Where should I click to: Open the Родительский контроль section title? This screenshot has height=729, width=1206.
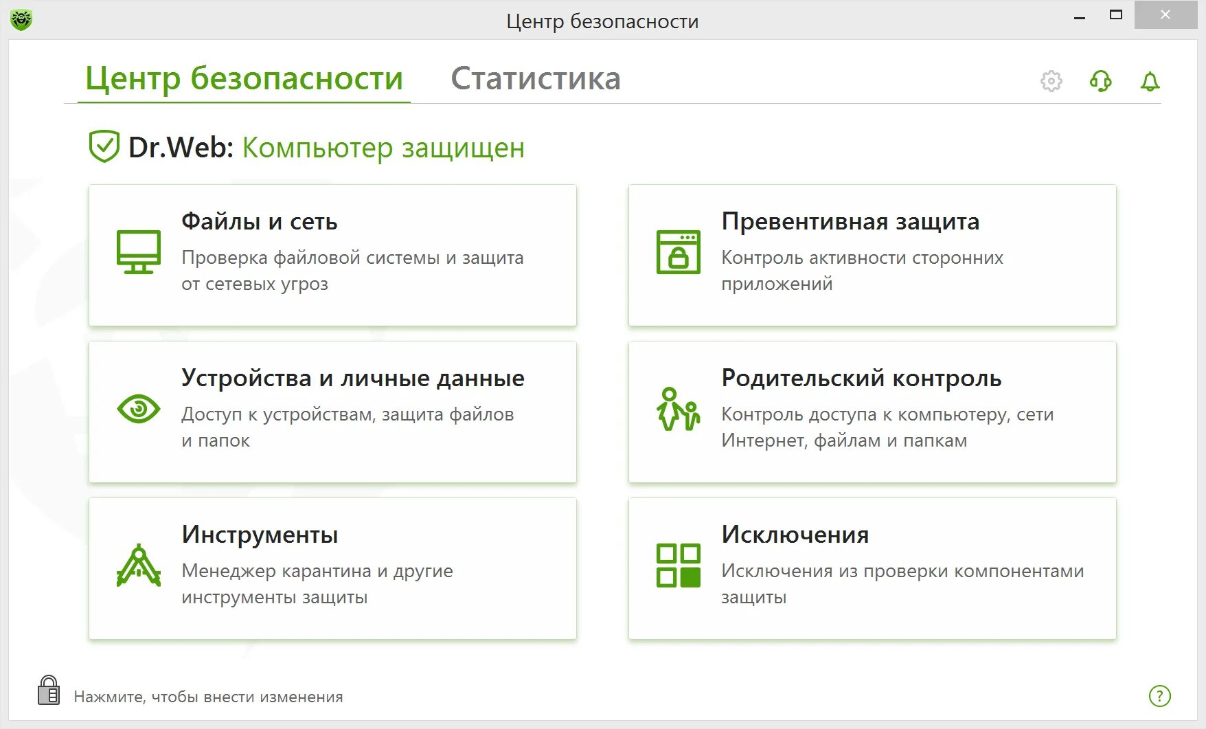(x=861, y=378)
